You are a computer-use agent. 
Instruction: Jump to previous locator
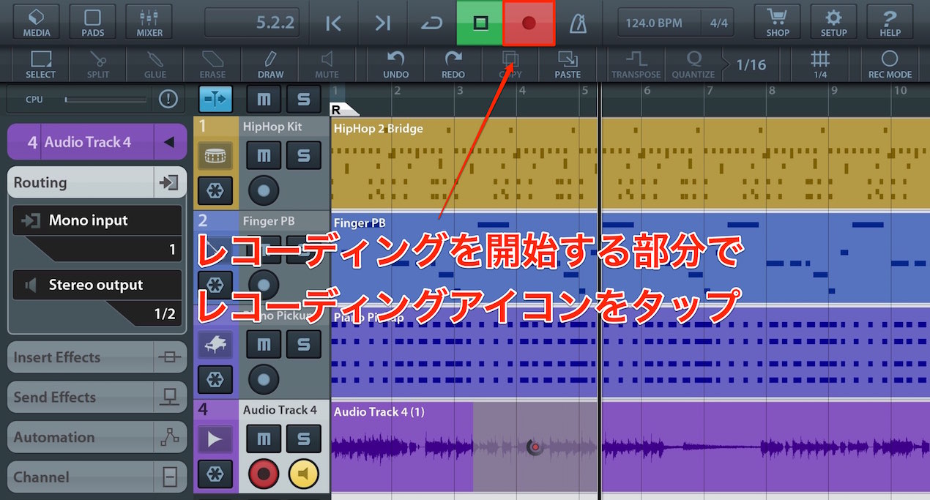(333, 23)
